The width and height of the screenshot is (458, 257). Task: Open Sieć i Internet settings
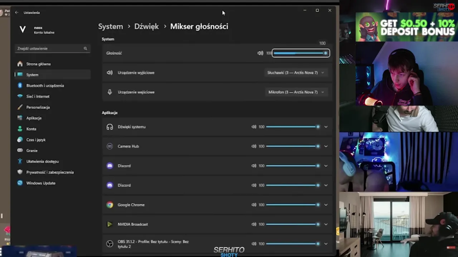coord(53,96)
